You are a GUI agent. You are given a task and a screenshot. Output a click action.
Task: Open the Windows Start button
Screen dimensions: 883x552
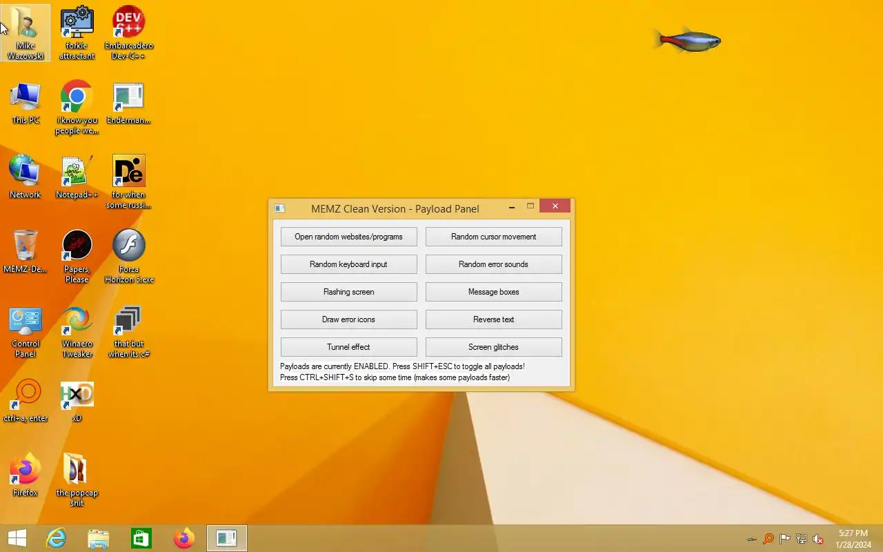17,538
